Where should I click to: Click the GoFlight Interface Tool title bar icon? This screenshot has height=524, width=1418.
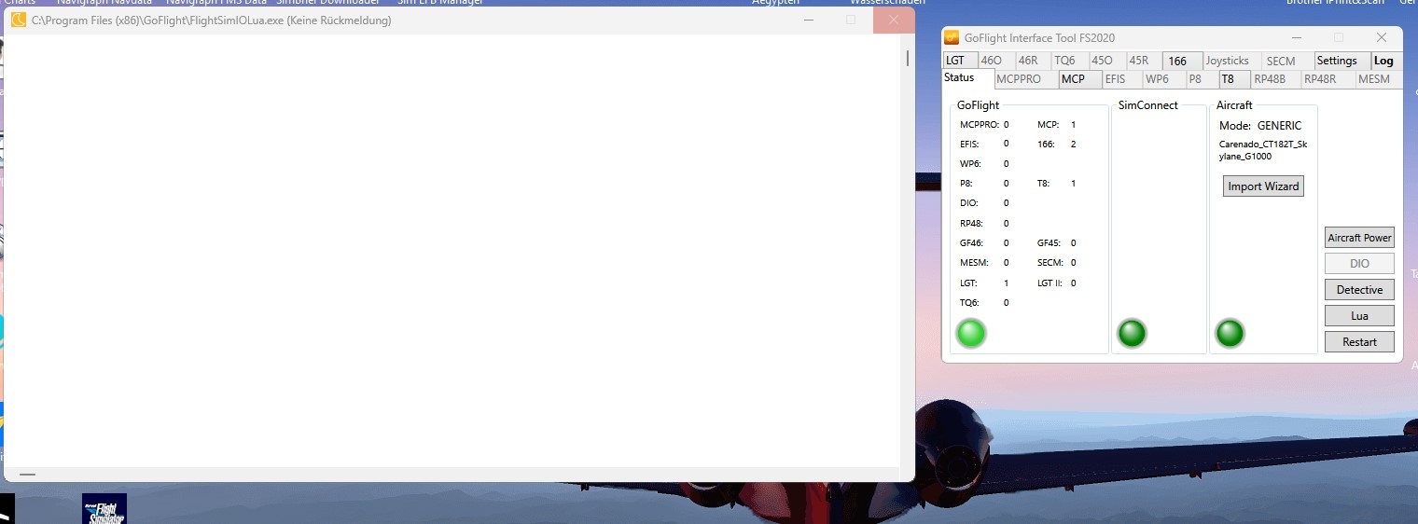tap(952, 38)
